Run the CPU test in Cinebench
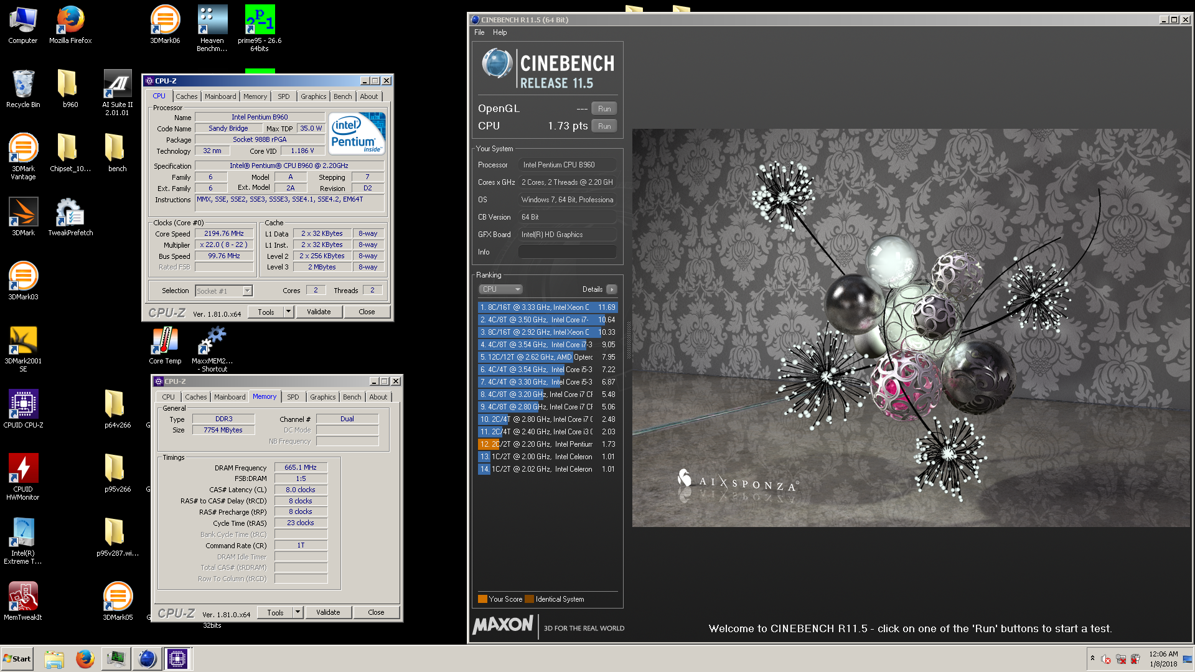 [604, 126]
